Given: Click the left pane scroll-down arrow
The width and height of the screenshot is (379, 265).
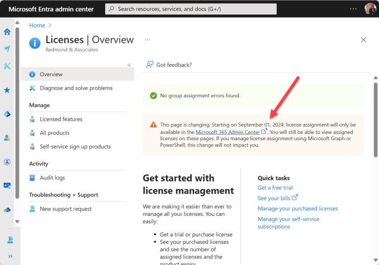Looking at the screenshot, I should (17, 221).
